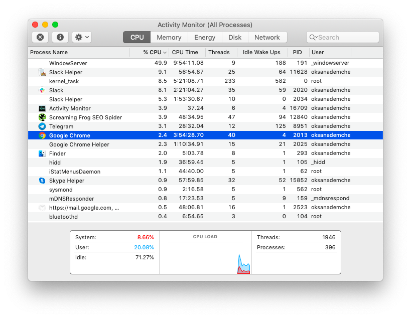The width and height of the screenshot is (411, 318).
Task: Select the hidd process row
Action: click(x=205, y=163)
